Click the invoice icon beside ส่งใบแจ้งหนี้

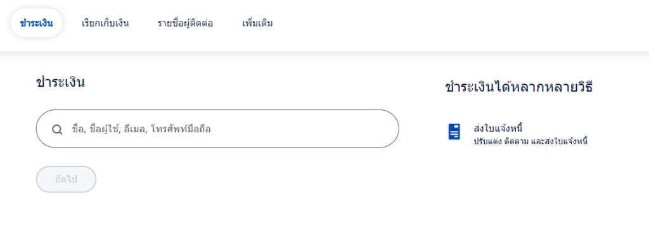pyautogui.click(x=454, y=132)
